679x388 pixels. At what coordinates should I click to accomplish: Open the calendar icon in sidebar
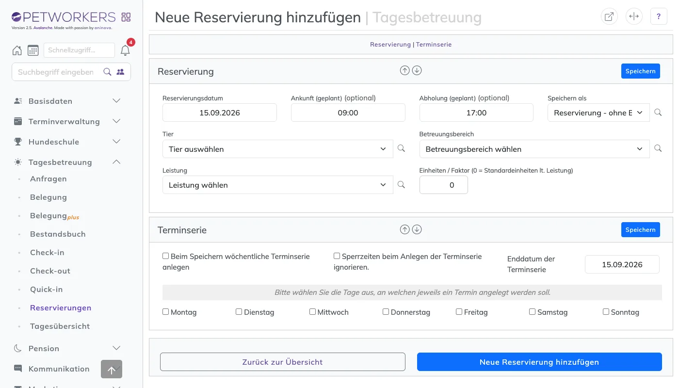[33, 50]
